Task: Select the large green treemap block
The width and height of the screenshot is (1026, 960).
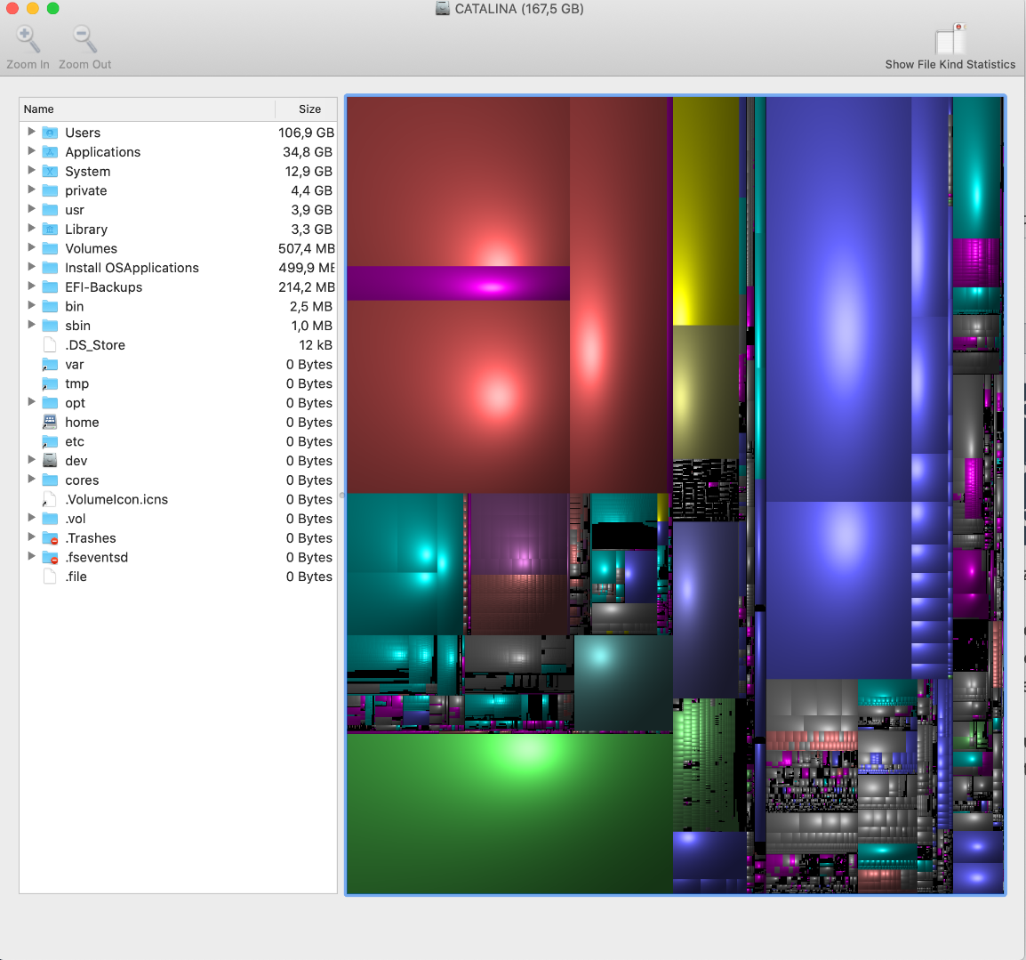Action: click(x=509, y=811)
